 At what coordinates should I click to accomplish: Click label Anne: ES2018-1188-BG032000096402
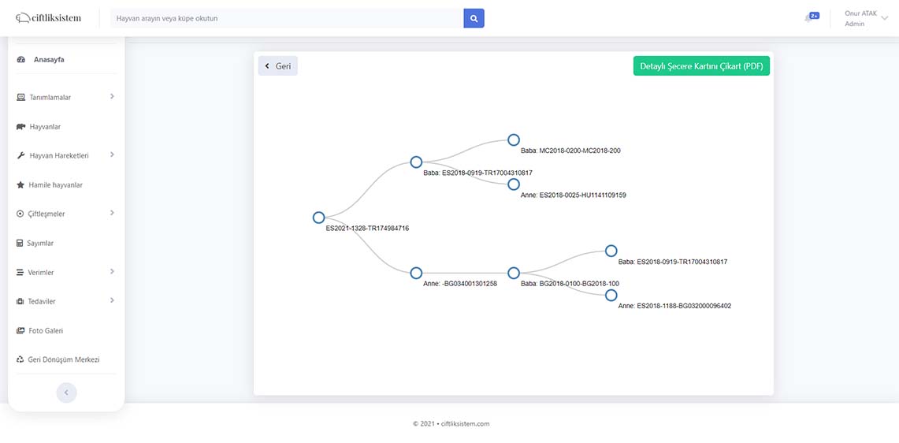(x=674, y=306)
